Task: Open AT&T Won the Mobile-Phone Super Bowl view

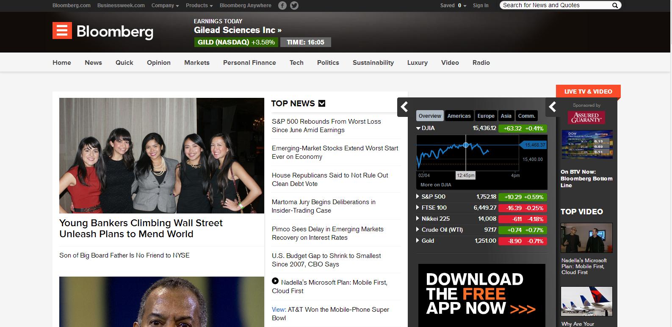Action: pos(330,314)
